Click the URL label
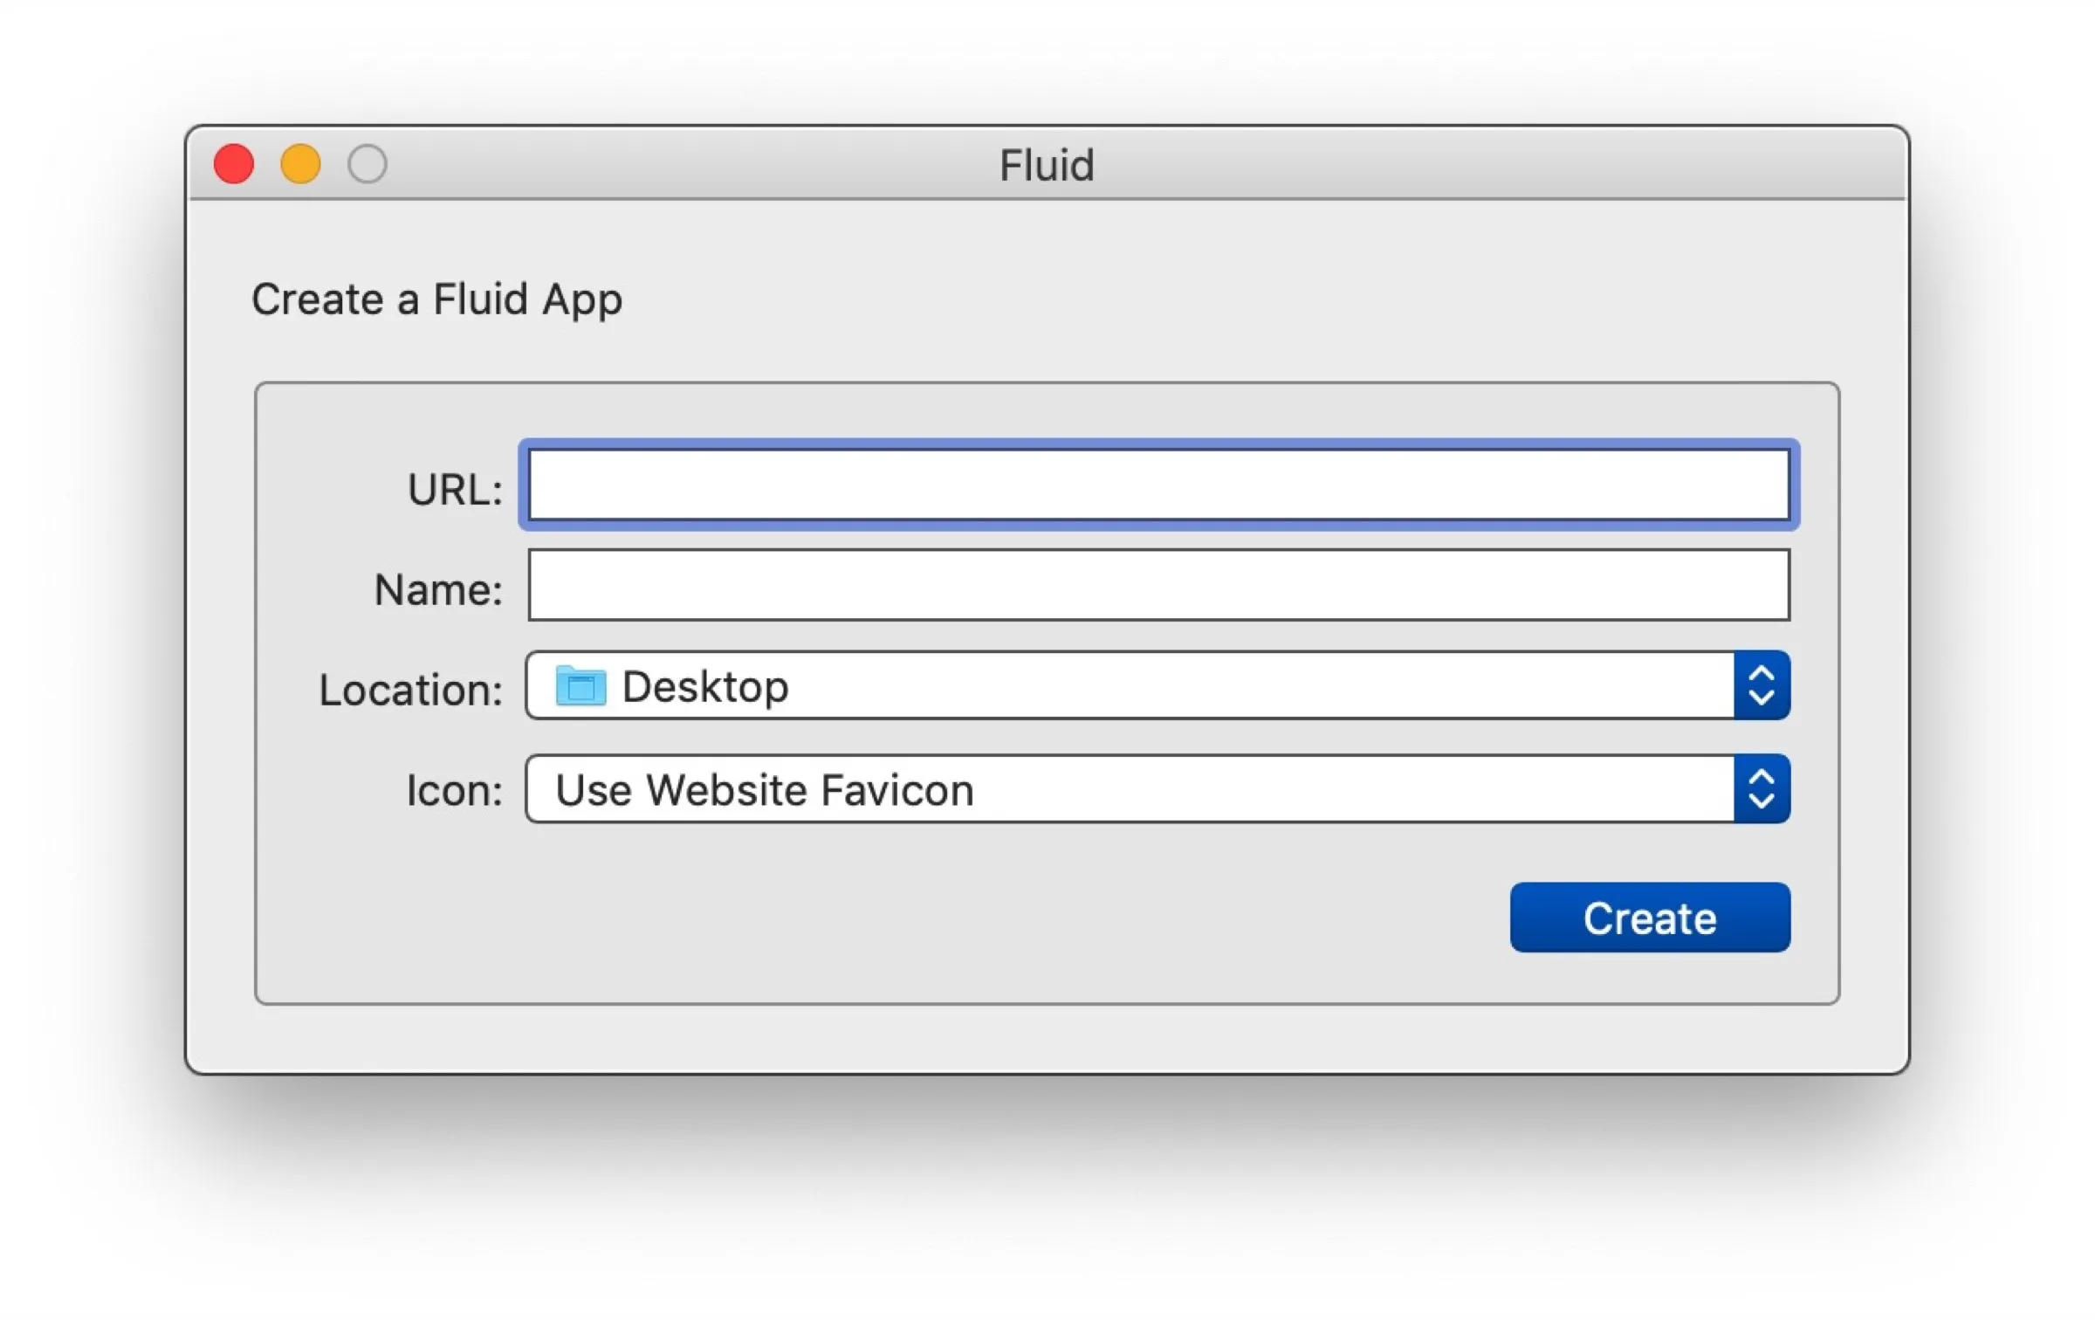This screenshot has height=1320, width=2095. click(x=454, y=489)
